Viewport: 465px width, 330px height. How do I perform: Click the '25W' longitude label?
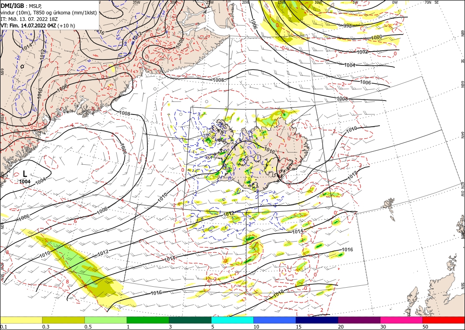[x=210, y=2]
